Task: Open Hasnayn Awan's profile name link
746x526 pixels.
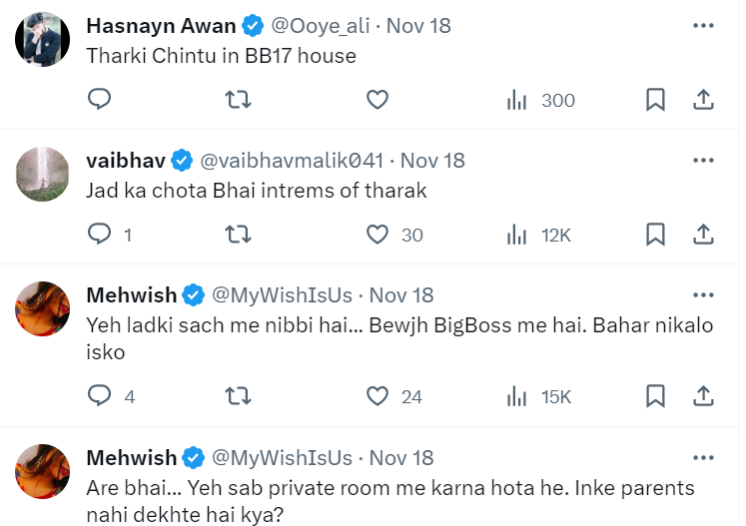Action: click(162, 26)
